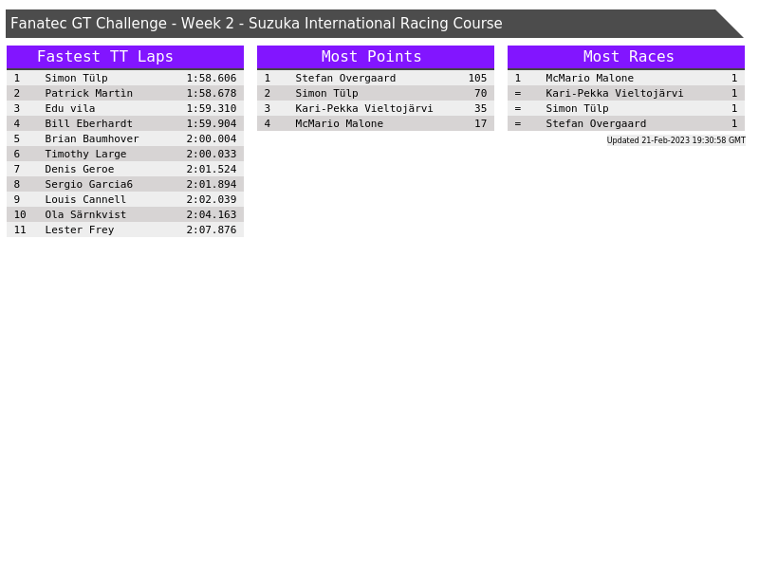Screen dimensions: 759x569
Task: Select Edu vila in lap list
Action: pyautogui.click(x=69, y=108)
